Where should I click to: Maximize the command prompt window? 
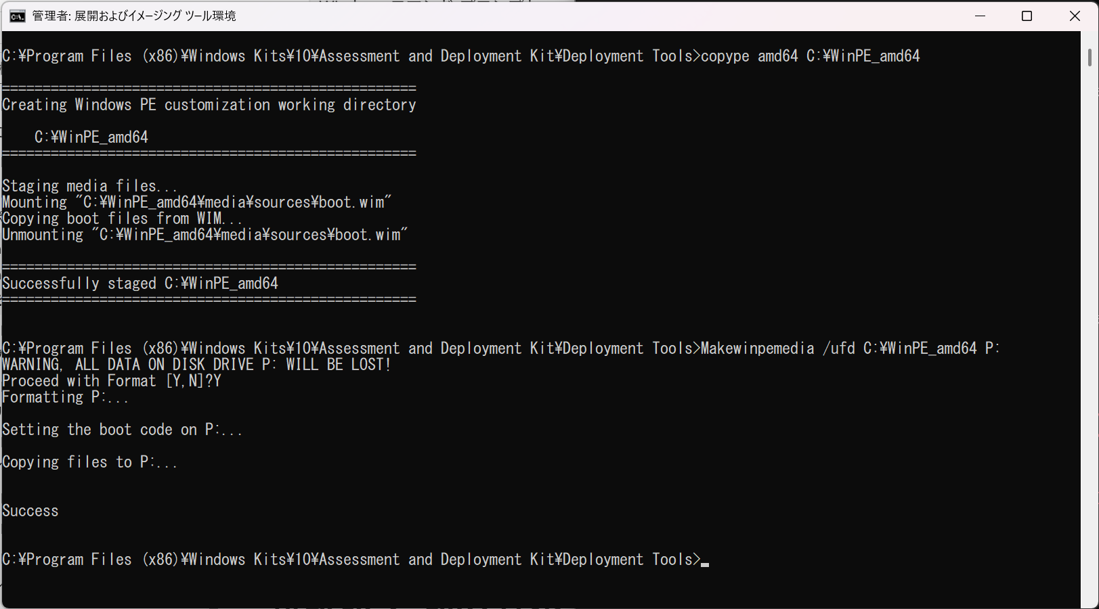1027,16
